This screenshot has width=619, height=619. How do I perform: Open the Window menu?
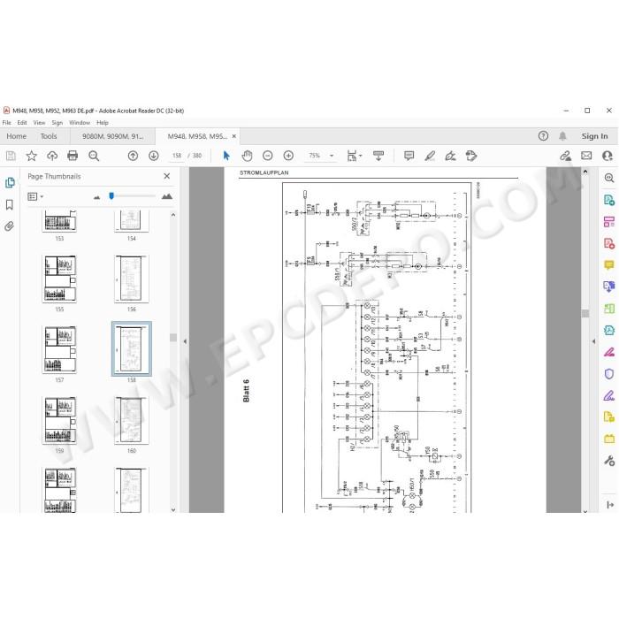pos(80,123)
